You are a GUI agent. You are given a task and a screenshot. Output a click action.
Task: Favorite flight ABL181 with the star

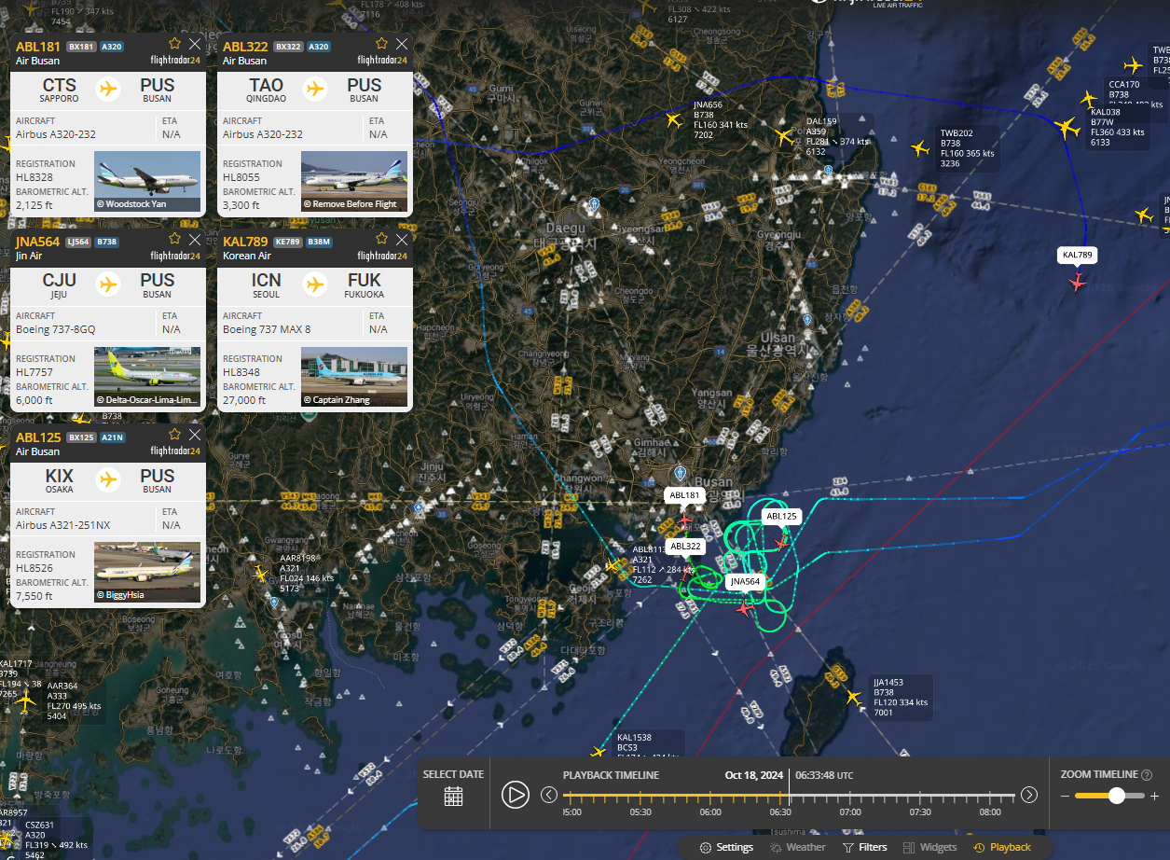point(174,43)
